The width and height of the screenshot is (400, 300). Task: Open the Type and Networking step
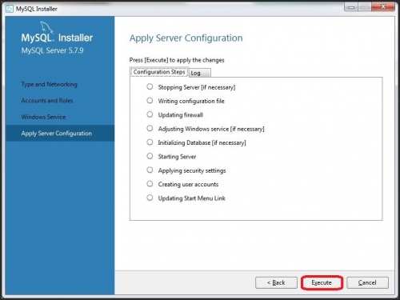click(x=50, y=84)
